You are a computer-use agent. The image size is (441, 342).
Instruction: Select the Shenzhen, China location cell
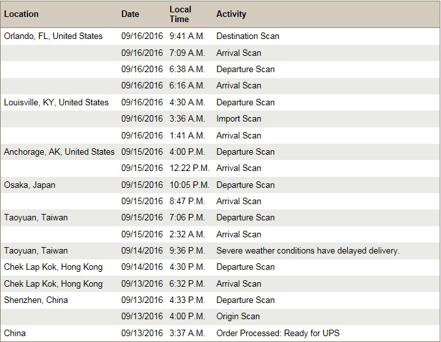(36, 300)
